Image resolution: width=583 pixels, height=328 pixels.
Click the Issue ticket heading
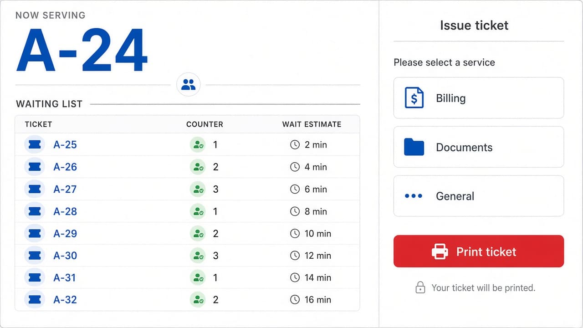pyautogui.click(x=474, y=26)
